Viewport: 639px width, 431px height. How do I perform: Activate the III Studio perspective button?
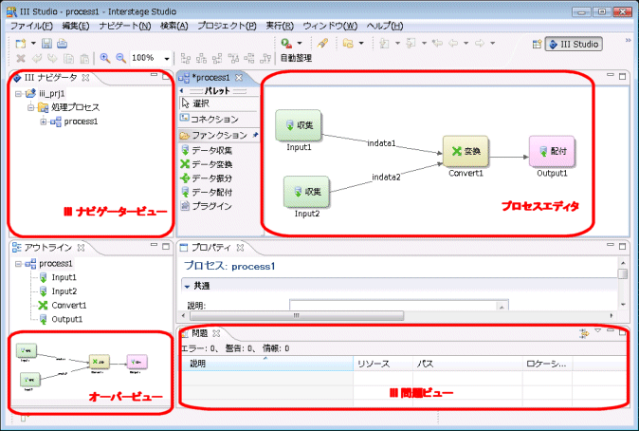point(574,44)
